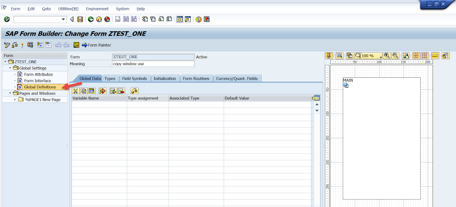Switch to the Field Symbols tab
The width and height of the screenshot is (456, 207).
pyautogui.click(x=134, y=78)
